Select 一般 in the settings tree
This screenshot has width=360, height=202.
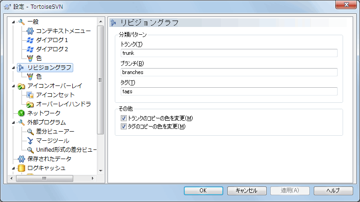tap(33, 22)
